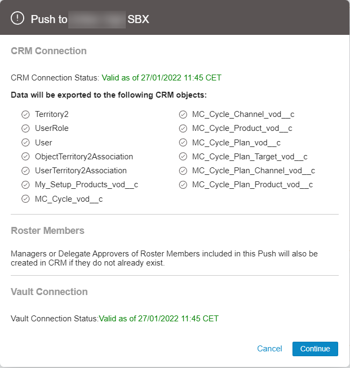The width and height of the screenshot is (350, 368).
Task: Click the Vault Connection section heading
Action: [x=49, y=292]
